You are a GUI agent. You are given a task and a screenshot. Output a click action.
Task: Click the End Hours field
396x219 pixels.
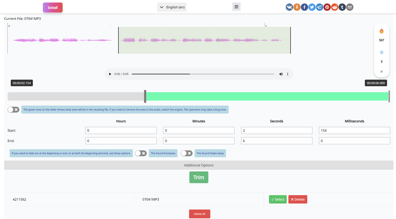pos(121,141)
